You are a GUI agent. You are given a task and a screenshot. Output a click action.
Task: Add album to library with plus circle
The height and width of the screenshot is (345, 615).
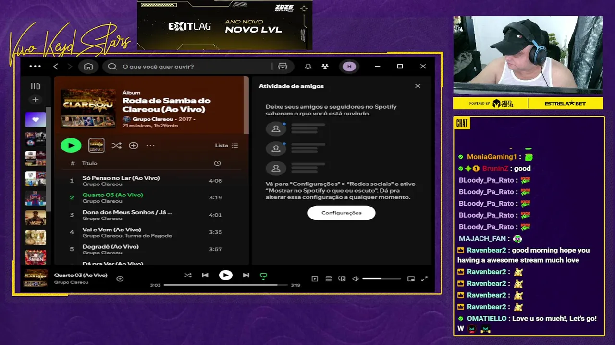134,145
